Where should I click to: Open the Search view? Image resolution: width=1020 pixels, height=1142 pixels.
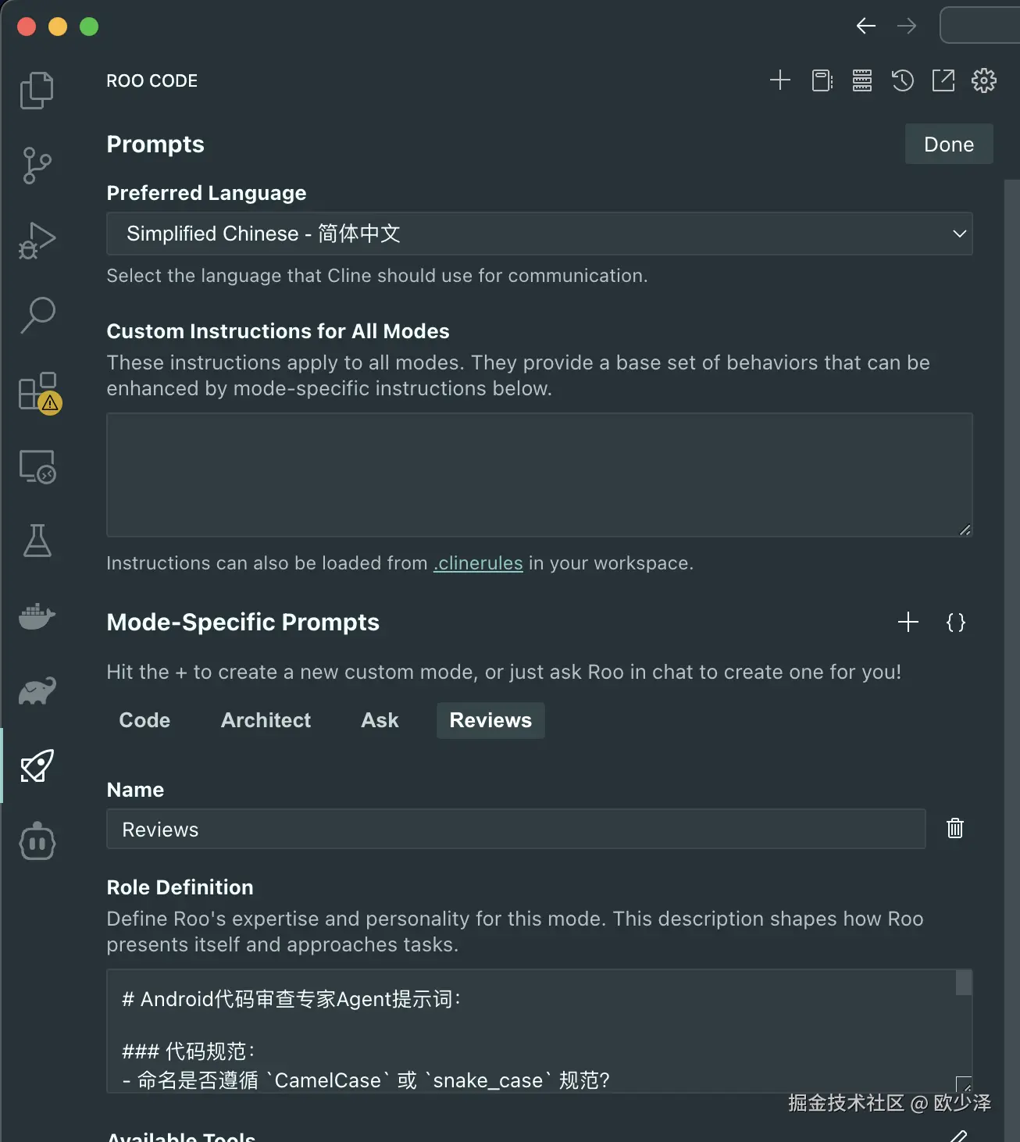click(37, 315)
